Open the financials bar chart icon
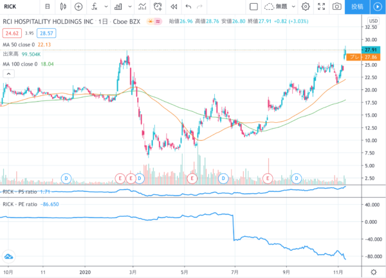Viewport: 386px width, 278px height. pos(118,6)
